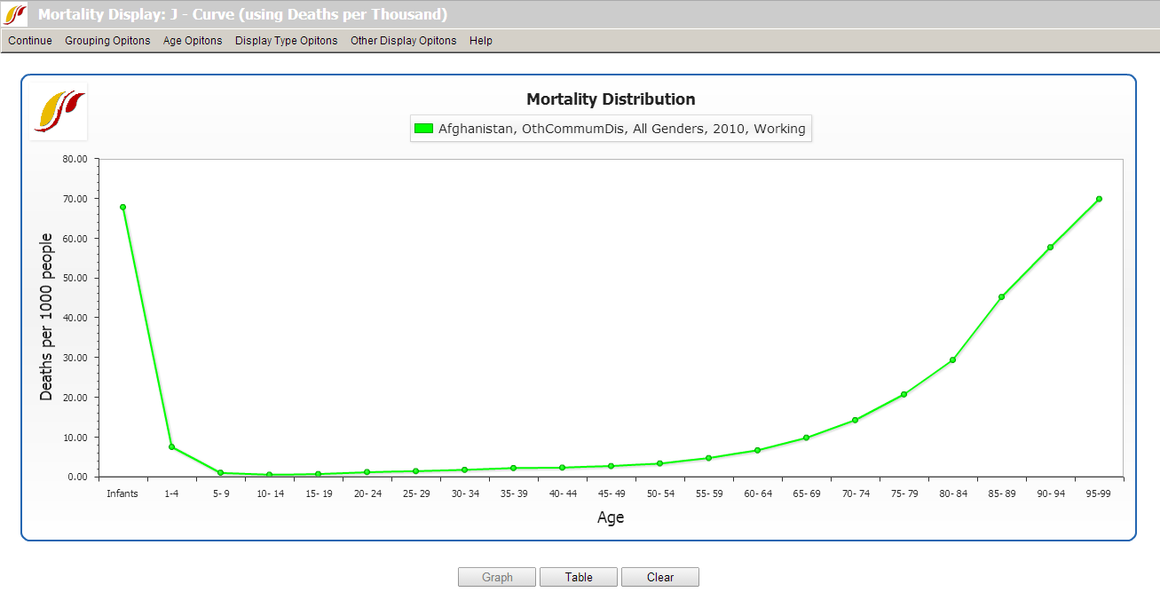The image size is (1160, 592).
Task: Click the Infants data point on the curve
Action: [x=122, y=206]
